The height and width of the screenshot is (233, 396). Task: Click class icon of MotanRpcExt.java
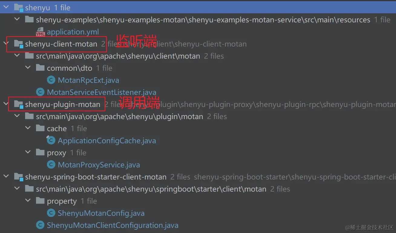51,80
